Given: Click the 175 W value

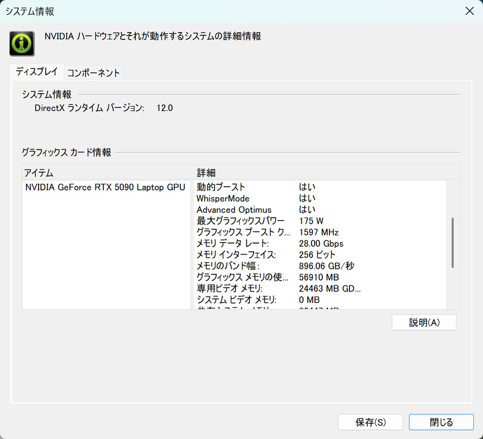Looking at the screenshot, I should coord(311,221).
